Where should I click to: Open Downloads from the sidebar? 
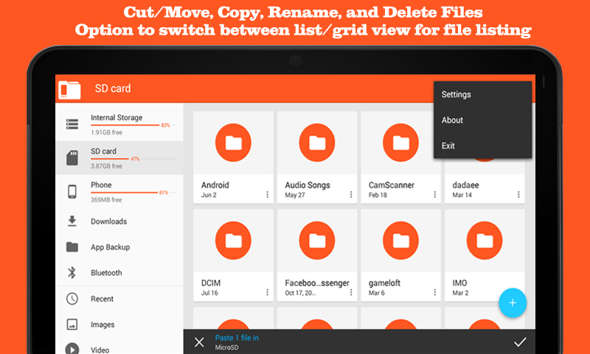point(108,221)
